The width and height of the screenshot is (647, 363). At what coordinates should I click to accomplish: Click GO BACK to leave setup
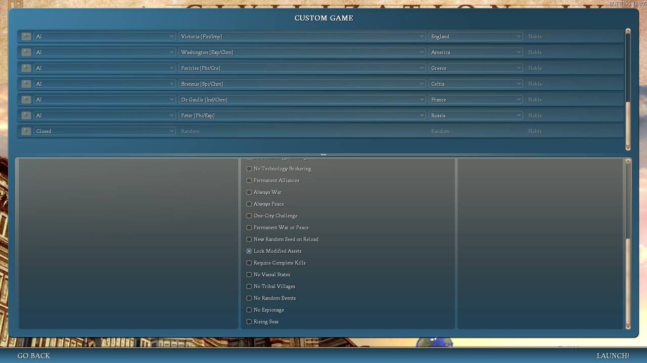click(34, 356)
